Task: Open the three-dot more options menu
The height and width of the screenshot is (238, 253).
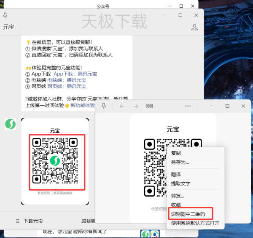Action: (x=188, y=106)
